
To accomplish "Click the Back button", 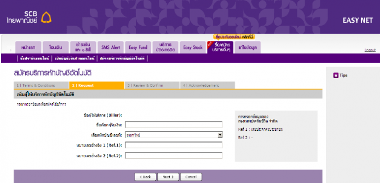I will tap(145, 177).
